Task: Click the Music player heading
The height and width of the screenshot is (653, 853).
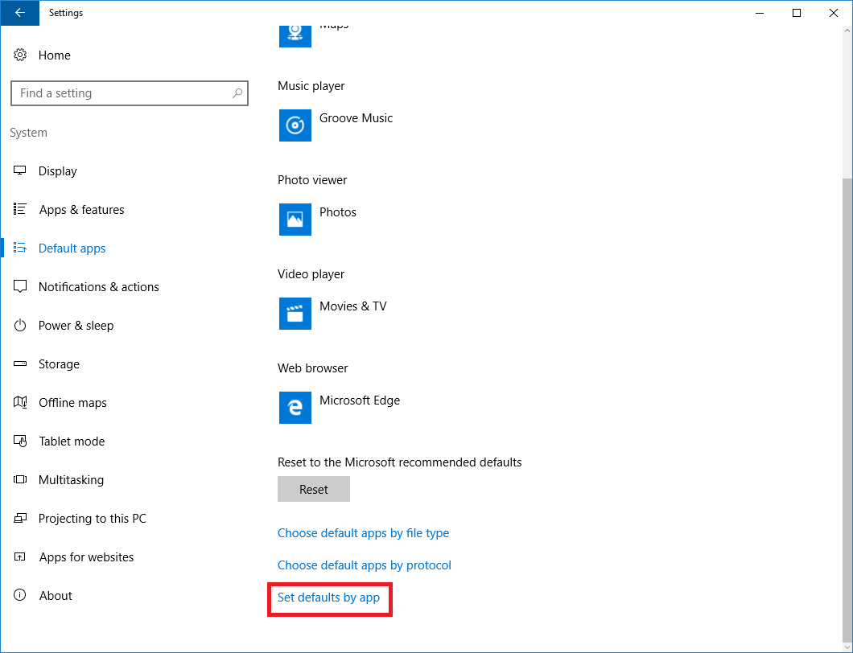Action: click(x=311, y=86)
